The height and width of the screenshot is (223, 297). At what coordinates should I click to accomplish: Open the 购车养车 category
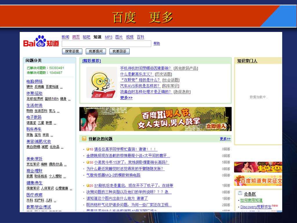point(34,129)
